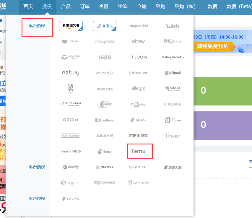The image size is (252, 218).
Task: Open 富通天下自建站 authorization
Action: (138, 183)
